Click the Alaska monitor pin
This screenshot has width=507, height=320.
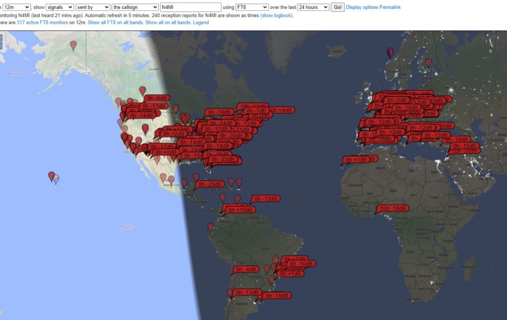tap(73, 45)
